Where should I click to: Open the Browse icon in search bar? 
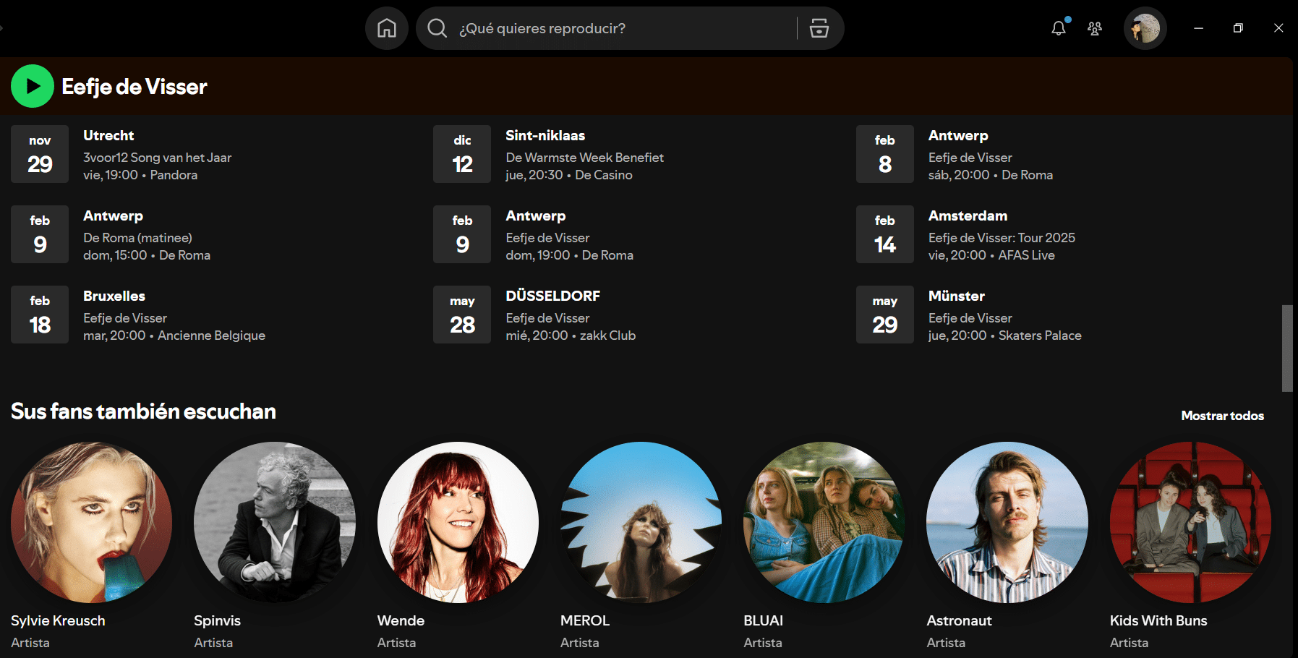point(819,28)
